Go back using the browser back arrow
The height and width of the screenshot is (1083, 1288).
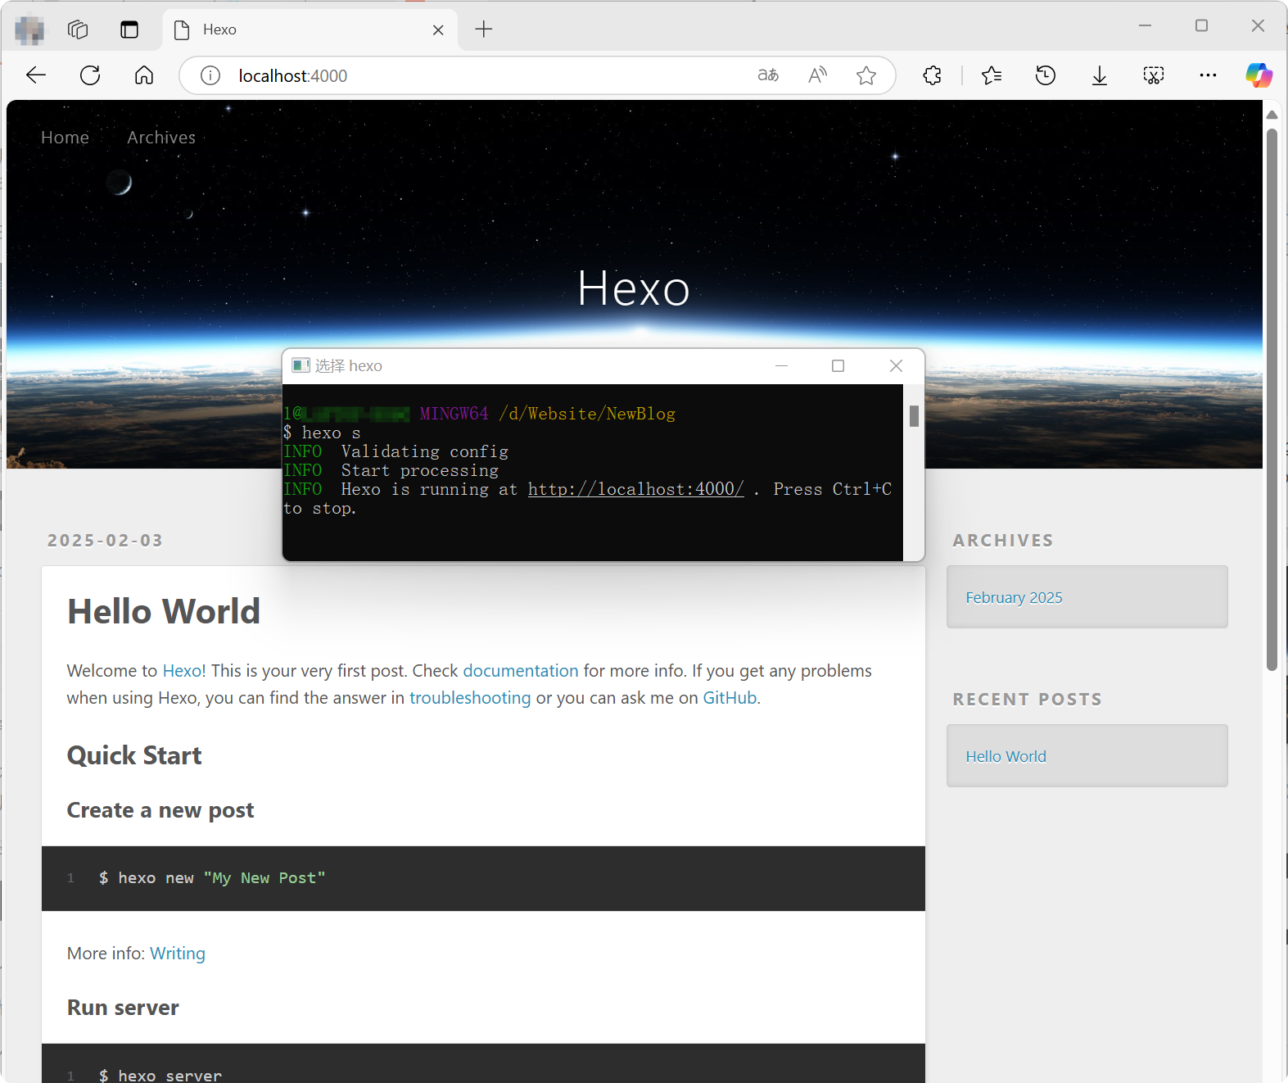[x=36, y=75]
